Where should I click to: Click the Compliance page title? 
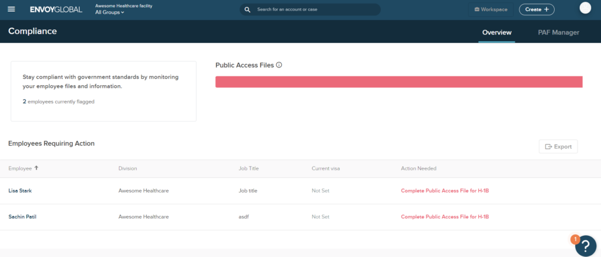pos(33,32)
